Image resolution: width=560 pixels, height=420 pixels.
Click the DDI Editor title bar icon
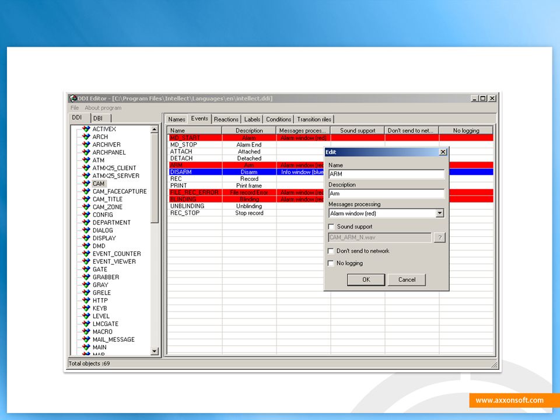pos(73,98)
